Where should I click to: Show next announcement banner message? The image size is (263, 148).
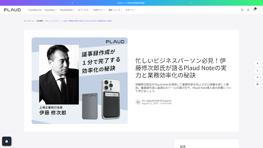tap(190, 3)
